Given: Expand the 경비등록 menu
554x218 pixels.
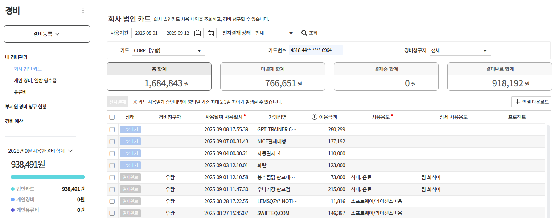Looking at the screenshot, I should pos(47,34).
